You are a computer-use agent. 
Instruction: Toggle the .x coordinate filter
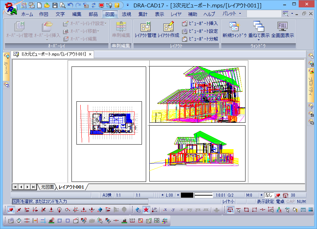165,210
